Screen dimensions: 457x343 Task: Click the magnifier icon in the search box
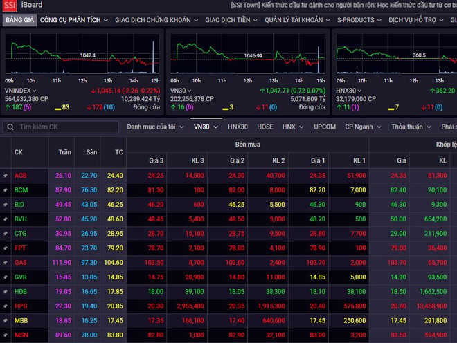pyautogui.click(x=9, y=127)
